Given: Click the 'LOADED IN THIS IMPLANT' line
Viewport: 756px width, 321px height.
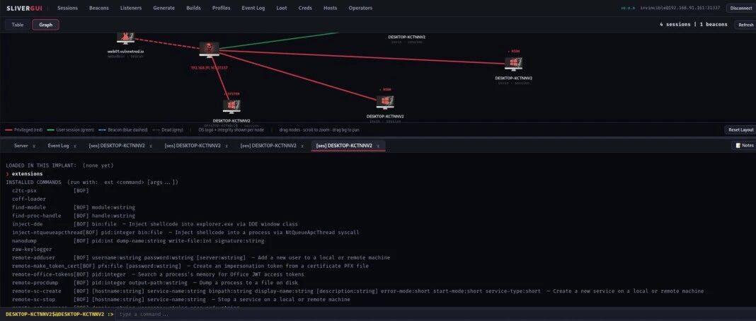Looking at the screenshot, I should coord(59,165).
